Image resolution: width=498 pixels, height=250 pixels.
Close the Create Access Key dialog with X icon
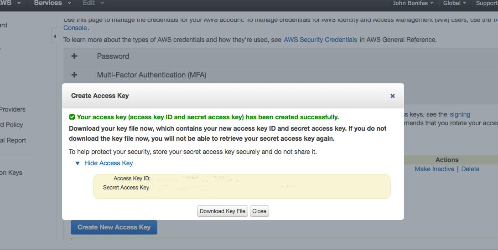coord(392,96)
